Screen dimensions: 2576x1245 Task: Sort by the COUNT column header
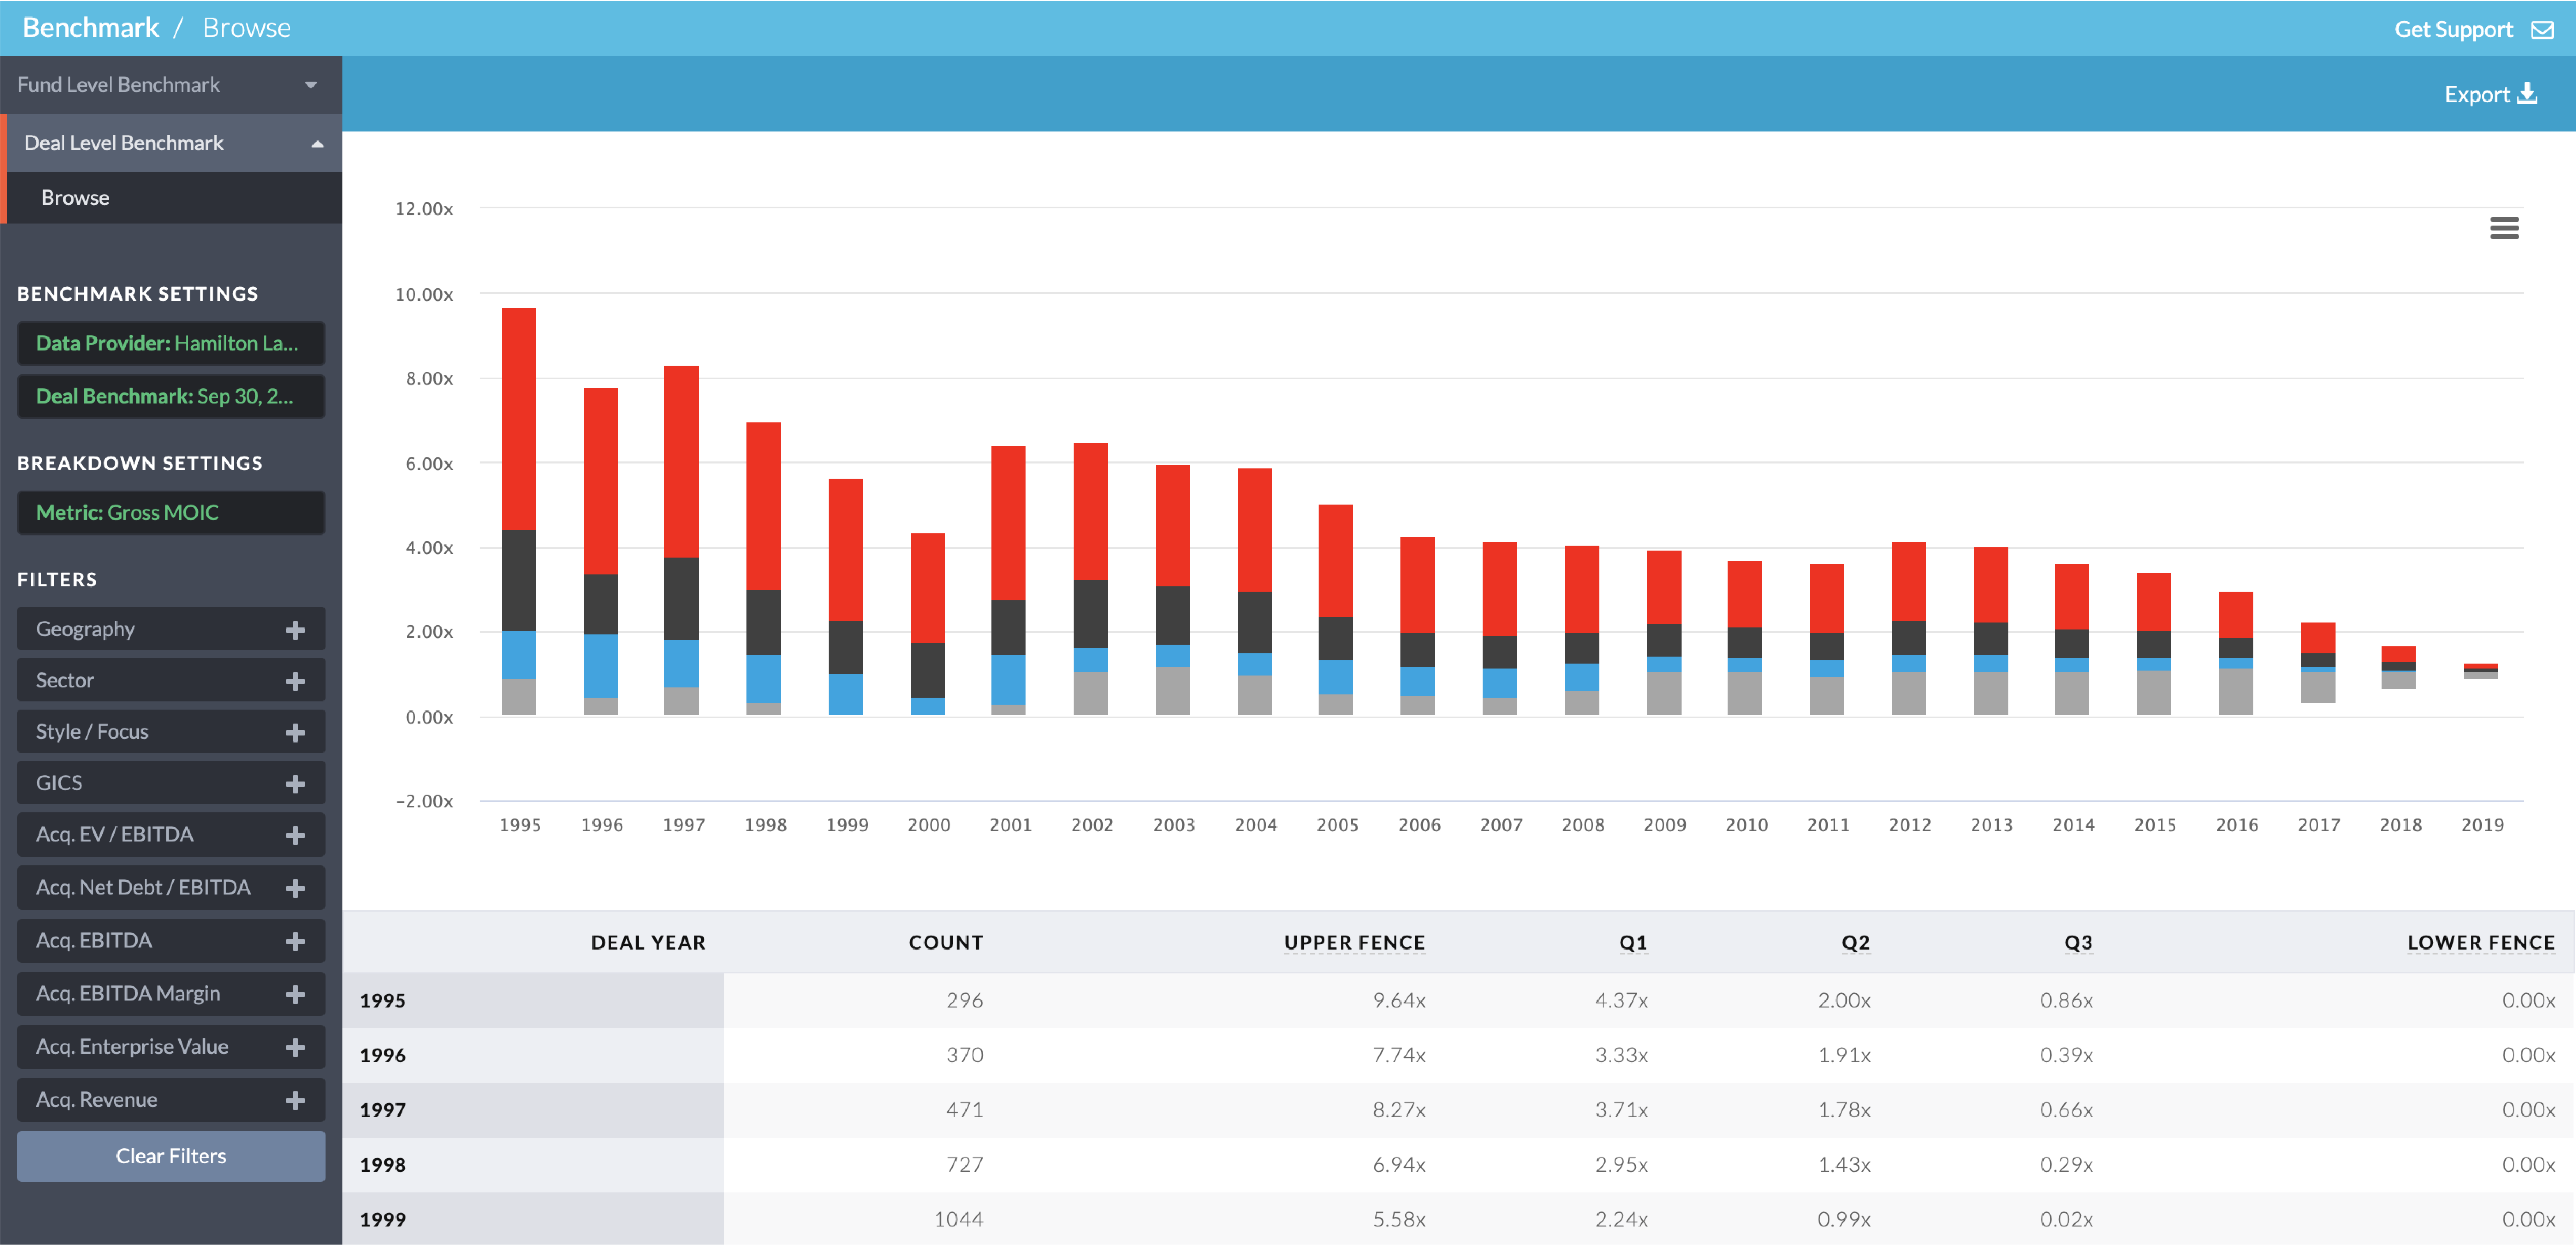click(945, 942)
